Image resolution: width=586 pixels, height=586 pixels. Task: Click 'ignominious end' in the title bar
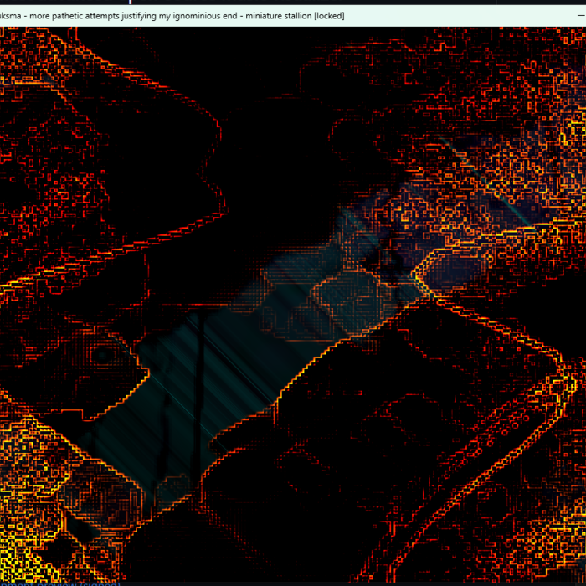(198, 15)
